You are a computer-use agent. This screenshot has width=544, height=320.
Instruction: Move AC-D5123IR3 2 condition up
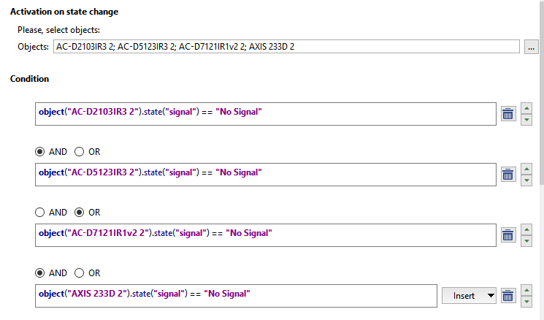pos(526,167)
